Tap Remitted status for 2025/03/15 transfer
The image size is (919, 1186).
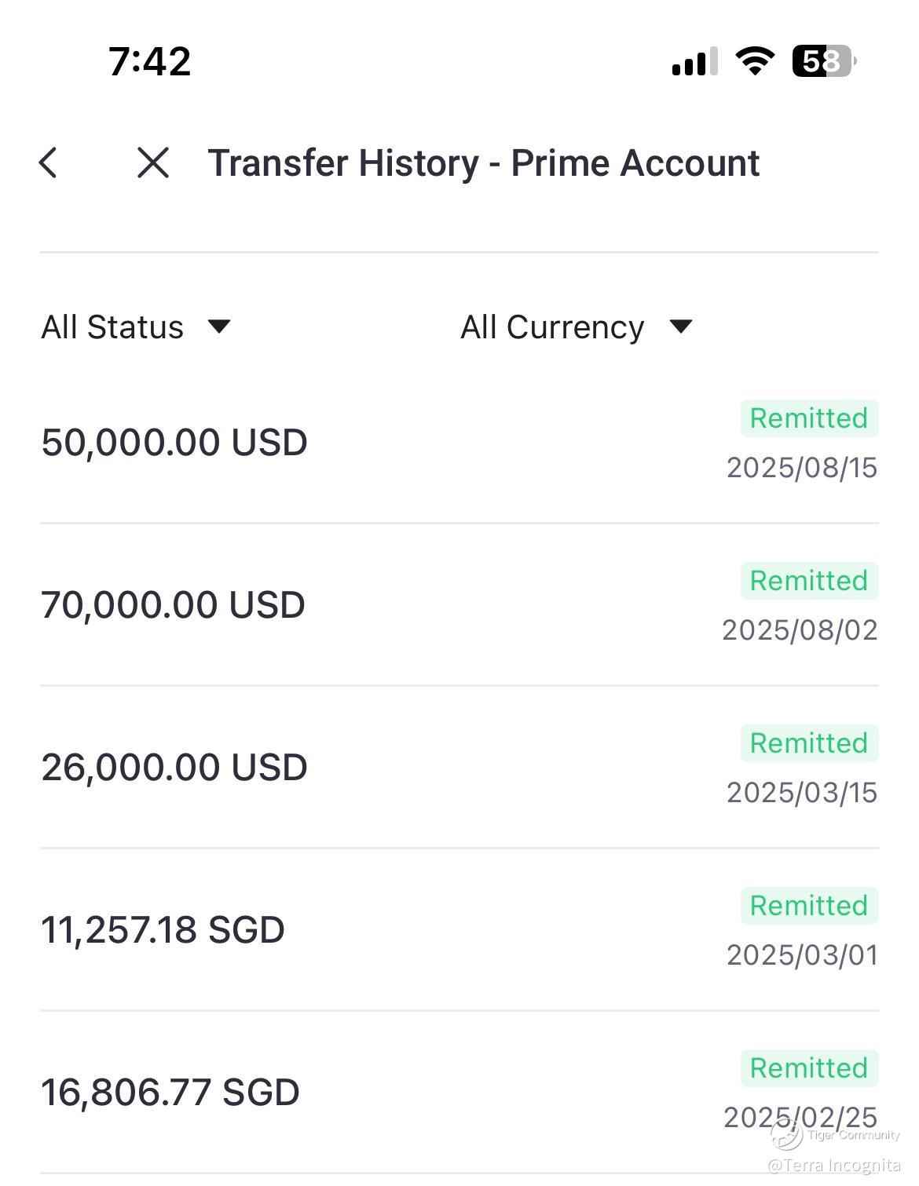[809, 743]
